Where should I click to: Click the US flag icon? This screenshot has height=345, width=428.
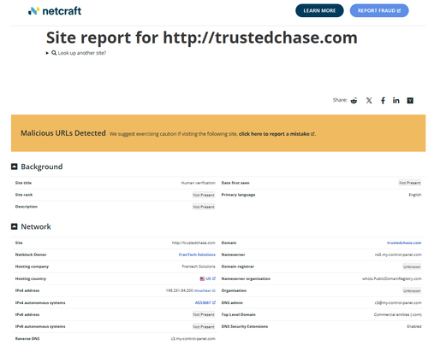tap(202, 278)
